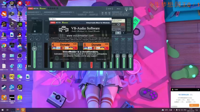200x112 pixels.
Task: Click the Hardware Input 1 fader gain knob
Action: [34, 49]
